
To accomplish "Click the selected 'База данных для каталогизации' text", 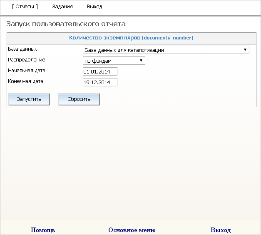I will (124, 50).
